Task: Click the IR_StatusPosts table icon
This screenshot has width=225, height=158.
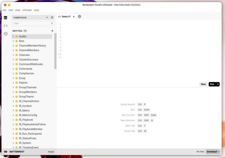Action: point(16,138)
